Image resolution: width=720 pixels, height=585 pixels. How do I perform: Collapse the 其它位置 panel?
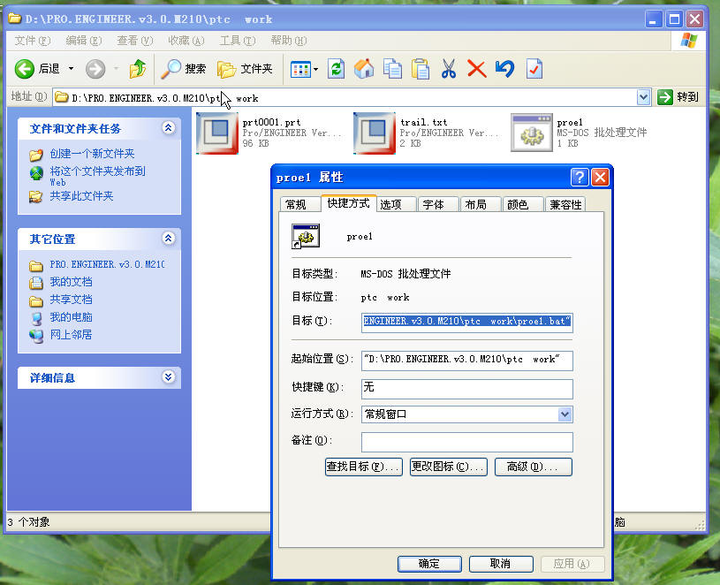168,239
